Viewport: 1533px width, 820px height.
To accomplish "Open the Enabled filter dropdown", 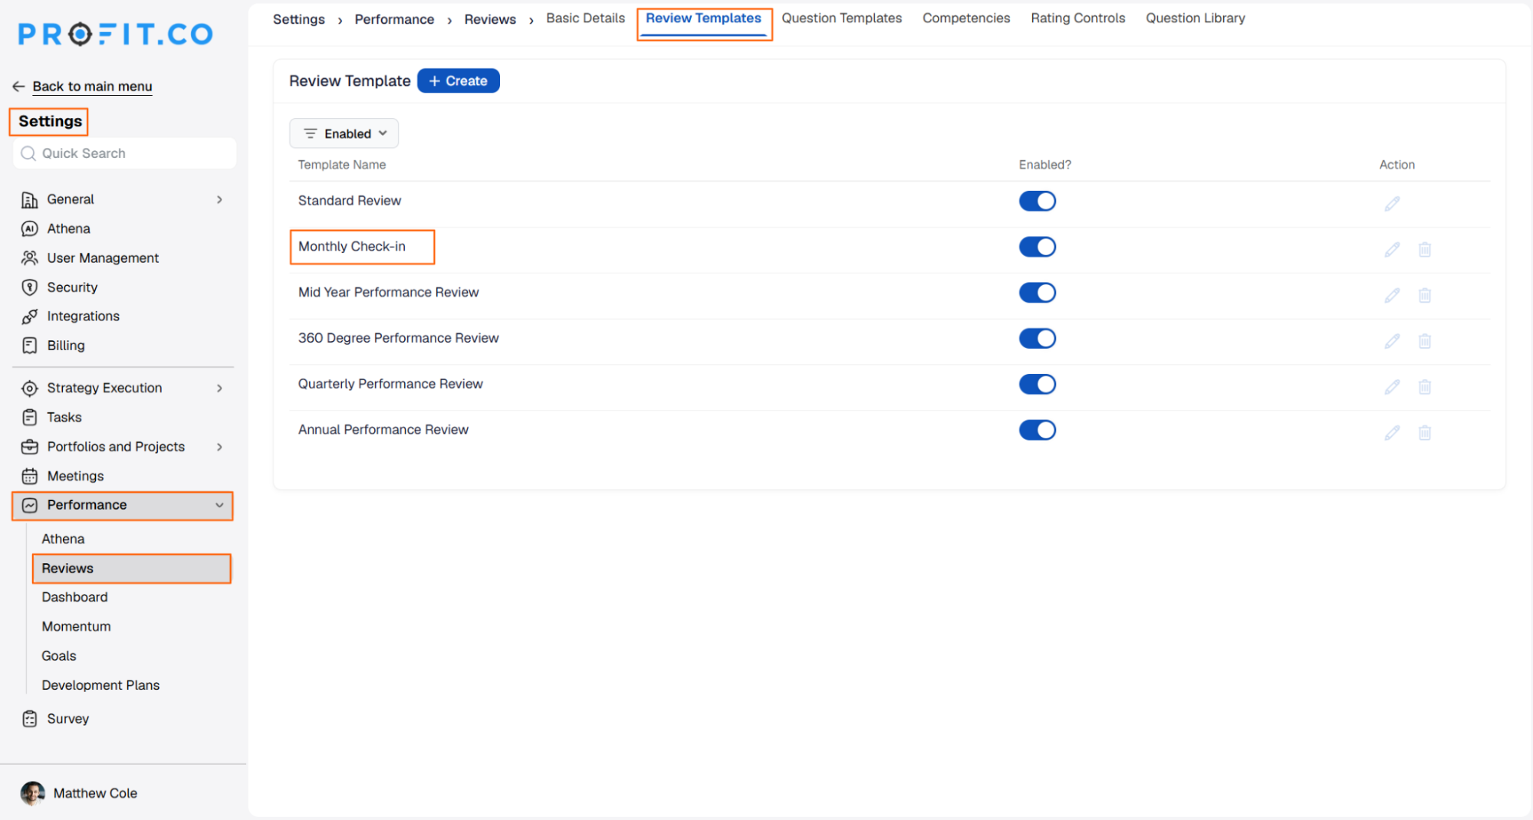I will pyautogui.click(x=344, y=133).
